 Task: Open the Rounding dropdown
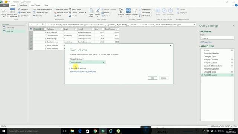145,13
